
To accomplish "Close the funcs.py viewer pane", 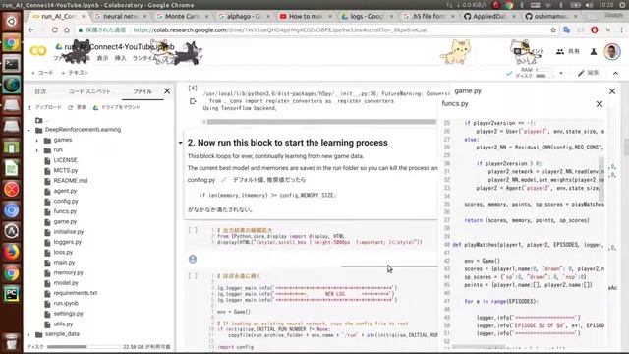I will [600, 104].
